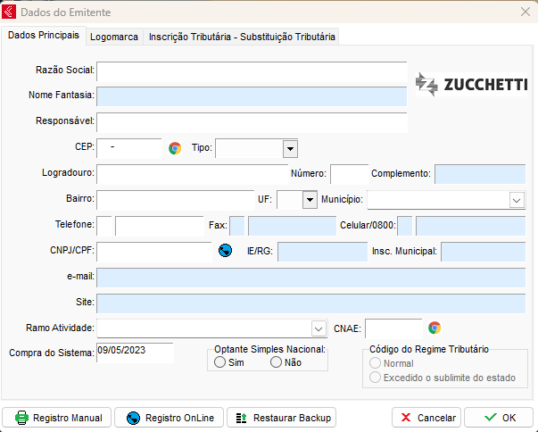Click the printer icon on Registro Manual
The width and height of the screenshot is (538, 432).
click(21, 418)
